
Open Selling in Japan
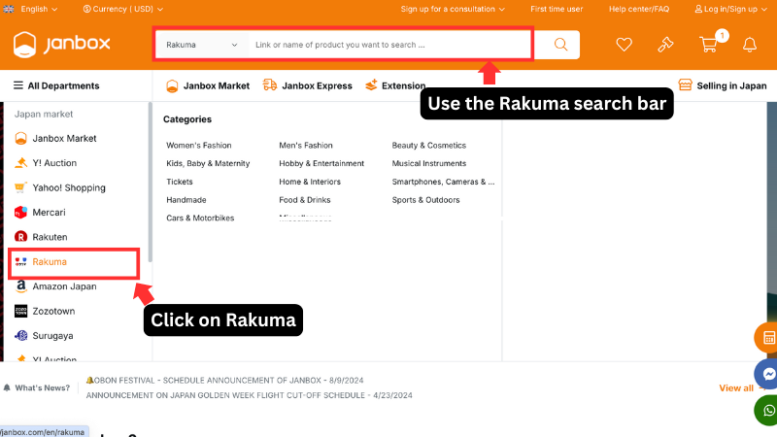pos(723,85)
